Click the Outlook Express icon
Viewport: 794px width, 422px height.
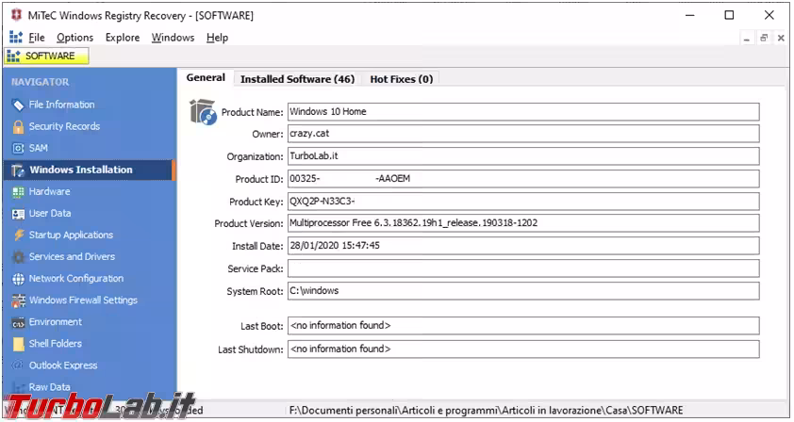pyautogui.click(x=18, y=365)
